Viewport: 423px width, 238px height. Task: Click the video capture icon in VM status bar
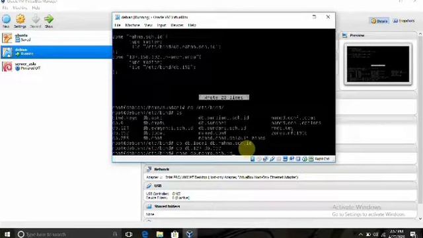tap(291, 159)
